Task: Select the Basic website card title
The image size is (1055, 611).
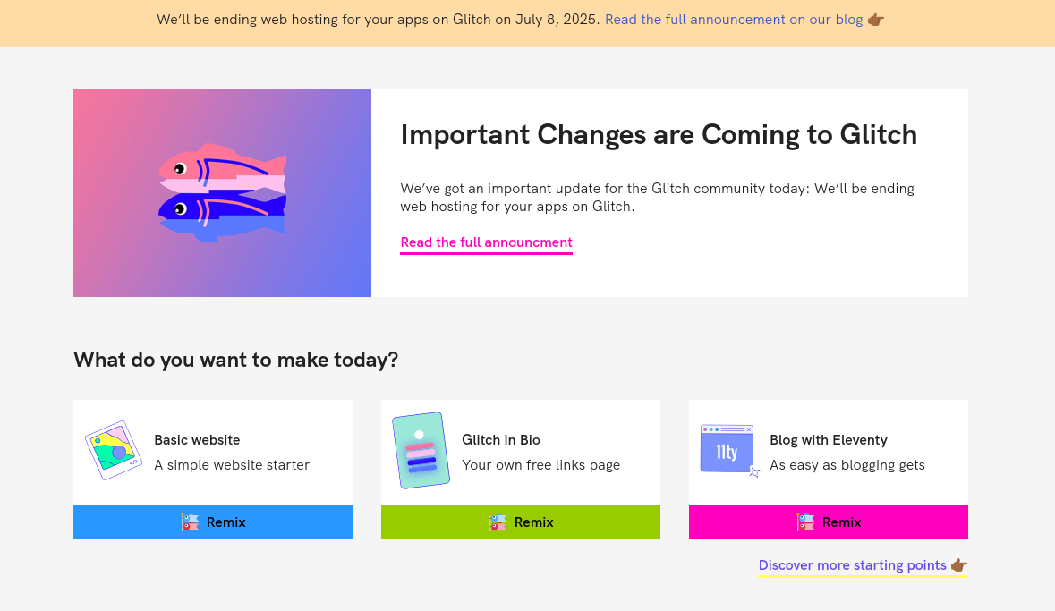Action: (197, 440)
